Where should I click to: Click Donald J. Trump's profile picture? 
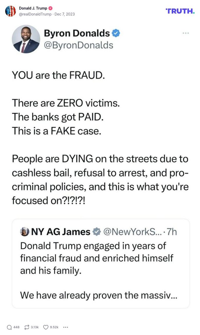click(11, 11)
